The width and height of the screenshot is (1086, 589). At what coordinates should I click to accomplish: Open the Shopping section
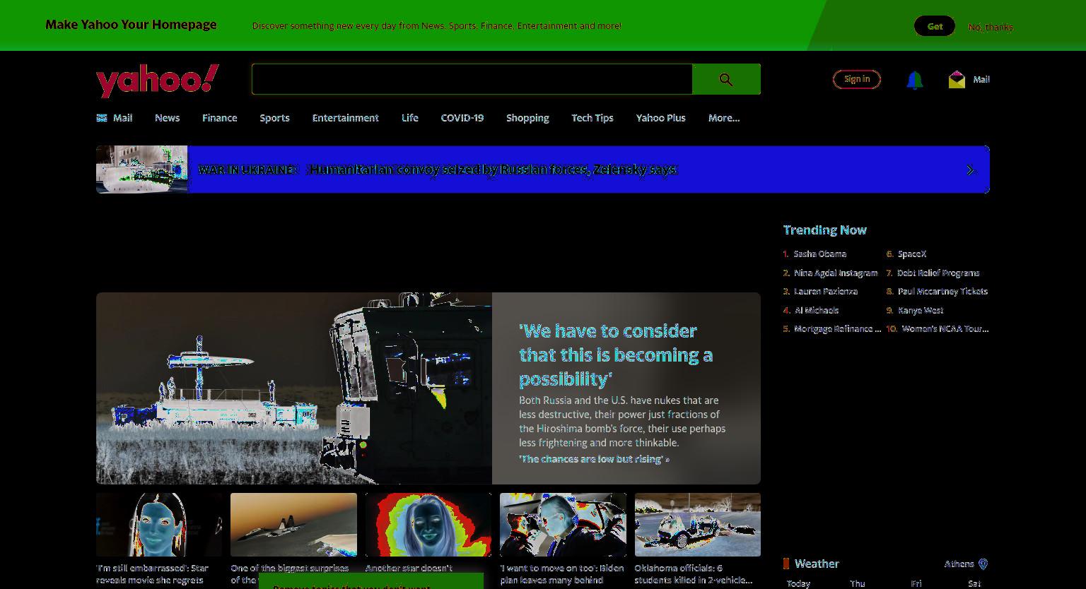click(527, 118)
